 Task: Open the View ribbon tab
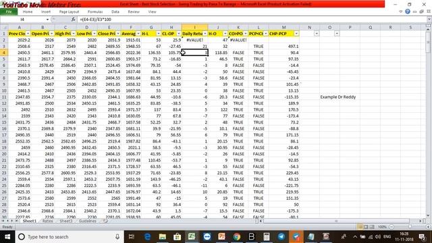tap(152, 11)
